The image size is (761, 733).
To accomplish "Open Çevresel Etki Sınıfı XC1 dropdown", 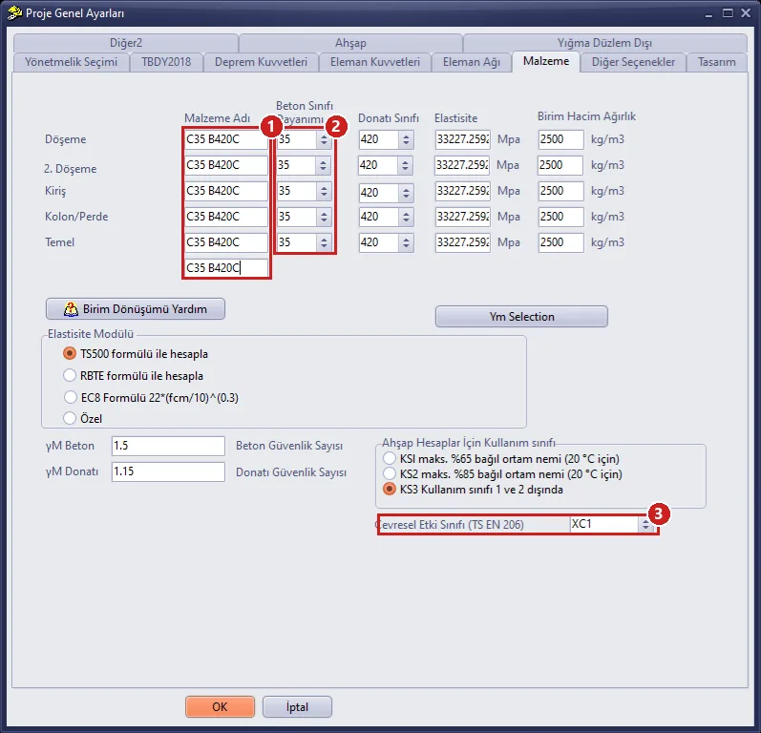I will click(x=645, y=524).
